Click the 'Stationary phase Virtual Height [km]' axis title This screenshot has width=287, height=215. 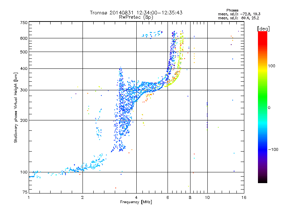coord(15,107)
